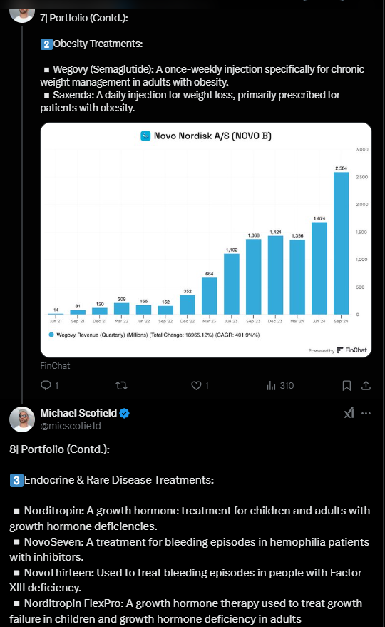Open the Wegovy revenue chart image
Viewport: 385px width, 627px height.
[206, 240]
